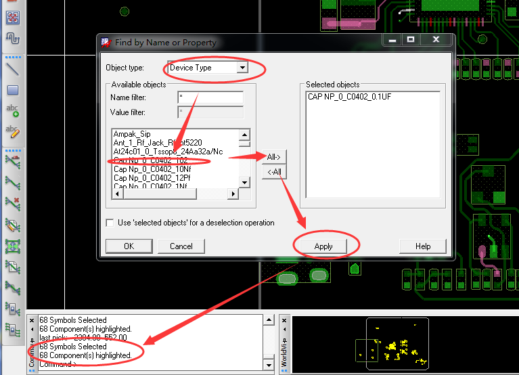
Task: Click available list scroll down arrow
Action: (244, 182)
